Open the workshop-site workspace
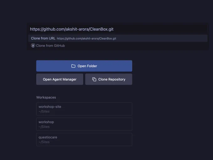The image size is (213, 160). pos(84,109)
